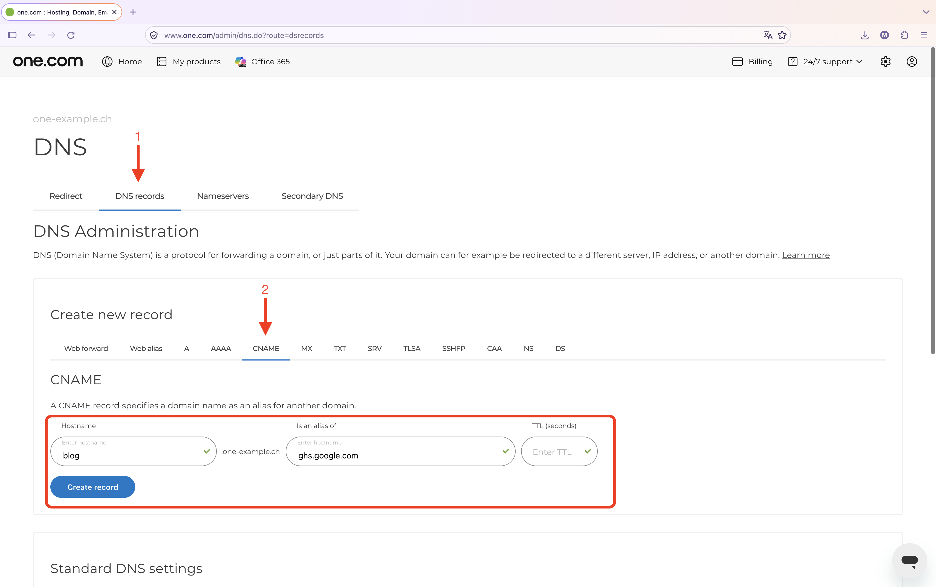Image resolution: width=936 pixels, height=587 pixels.
Task: Go back with the browser back arrow
Action: pyautogui.click(x=32, y=35)
